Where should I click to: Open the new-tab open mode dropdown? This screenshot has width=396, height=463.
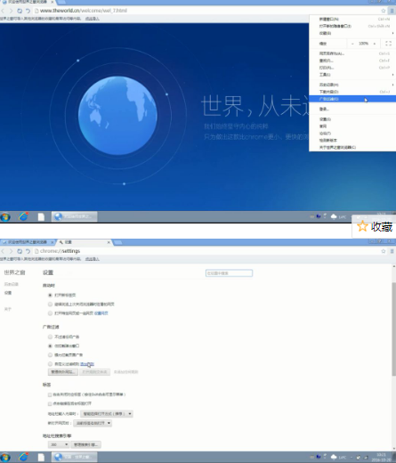point(93,423)
